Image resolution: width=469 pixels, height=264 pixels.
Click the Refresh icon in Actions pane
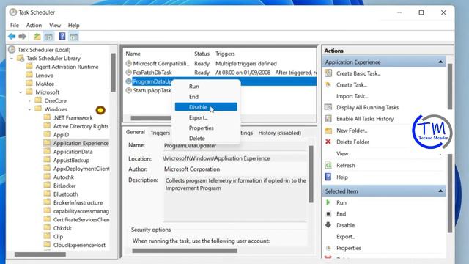tap(328, 165)
